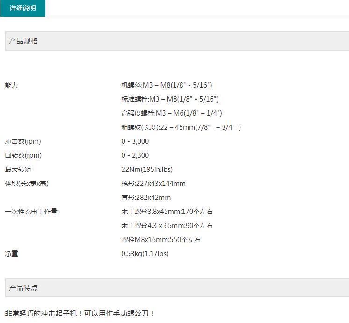This screenshot has height=323, width=349.
Task: Select the 回转数(rpm) label
Action: click(x=23, y=155)
